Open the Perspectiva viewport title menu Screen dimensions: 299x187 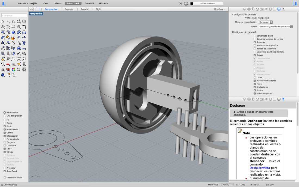pos(36,14)
